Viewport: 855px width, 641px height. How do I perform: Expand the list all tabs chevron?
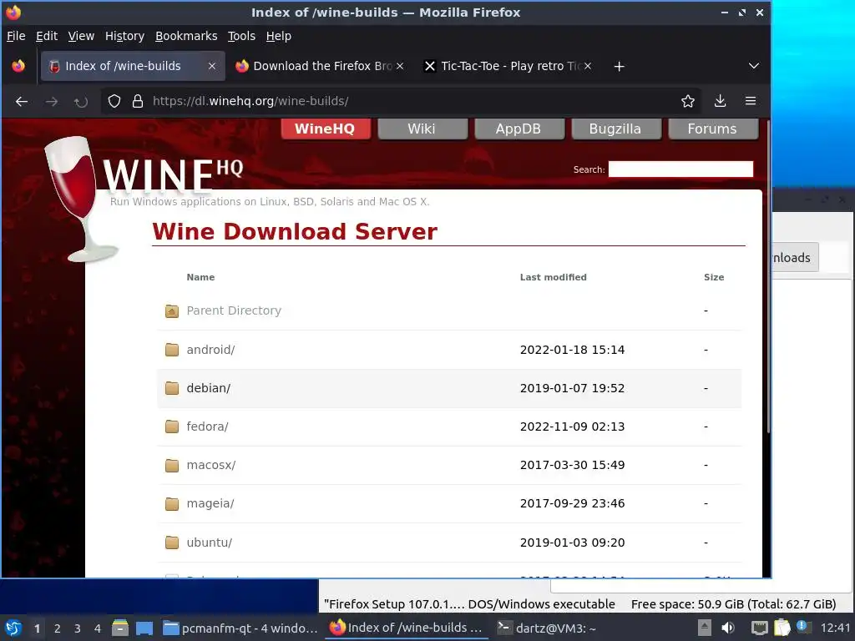tap(754, 66)
